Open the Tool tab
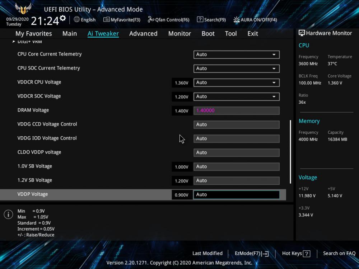This screenshot has width=359, height=269. (231, 34)
